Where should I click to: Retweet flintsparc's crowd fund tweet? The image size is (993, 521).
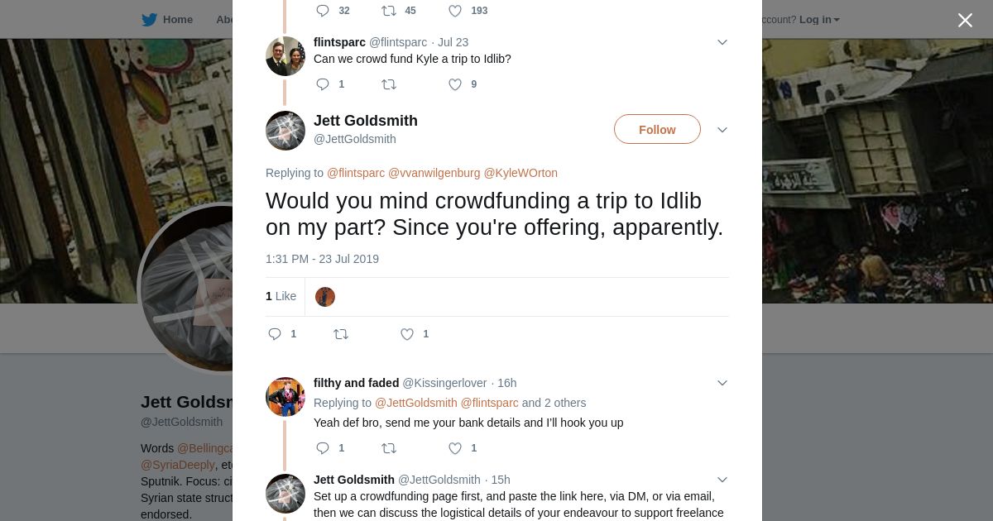(389, 84)
